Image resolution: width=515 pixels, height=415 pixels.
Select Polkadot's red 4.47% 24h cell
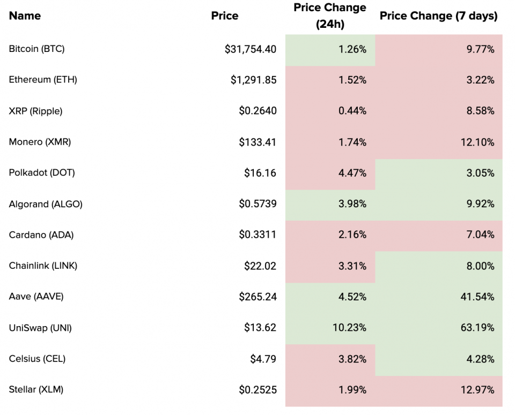(x=352, y=173)
